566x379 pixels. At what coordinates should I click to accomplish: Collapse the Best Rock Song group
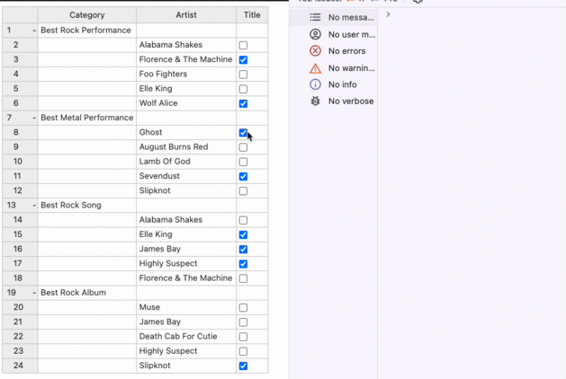pos(34,206)
